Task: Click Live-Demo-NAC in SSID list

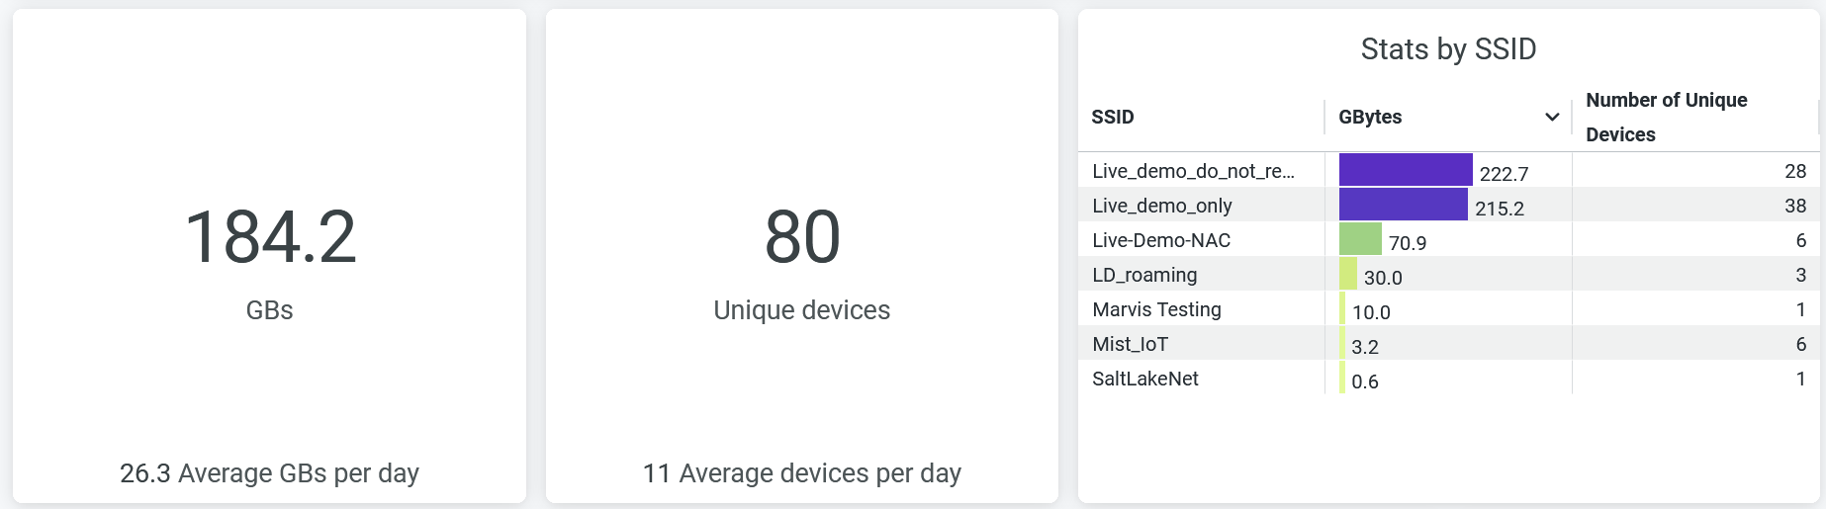Action: [x=1161, y=240]
